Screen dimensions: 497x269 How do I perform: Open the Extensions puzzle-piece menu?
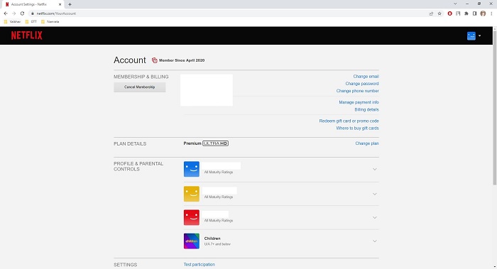click(466, 13)
